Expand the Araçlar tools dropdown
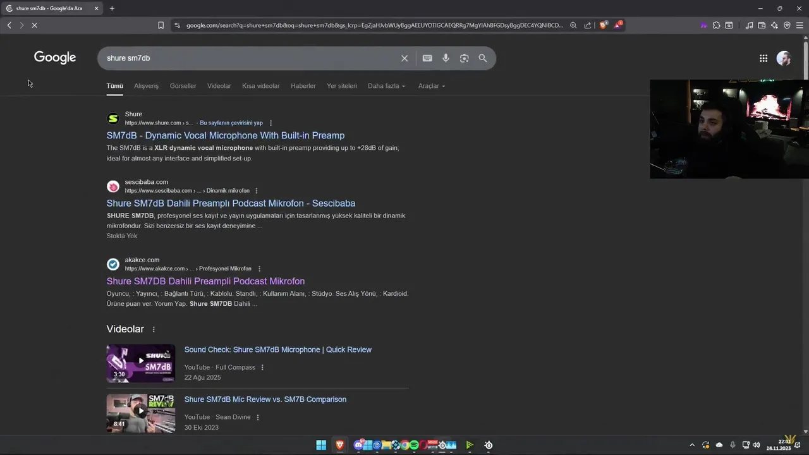This screenshot has width=809, height=455. 432,86
